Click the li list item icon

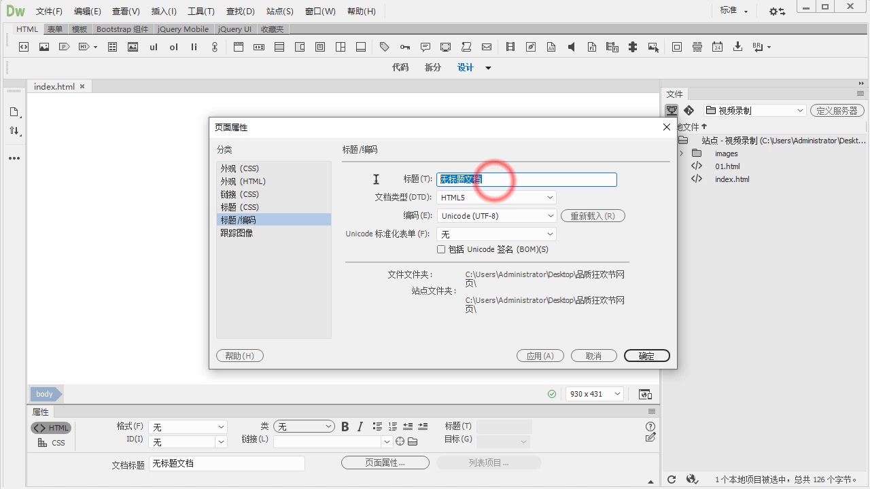point(194,47)
